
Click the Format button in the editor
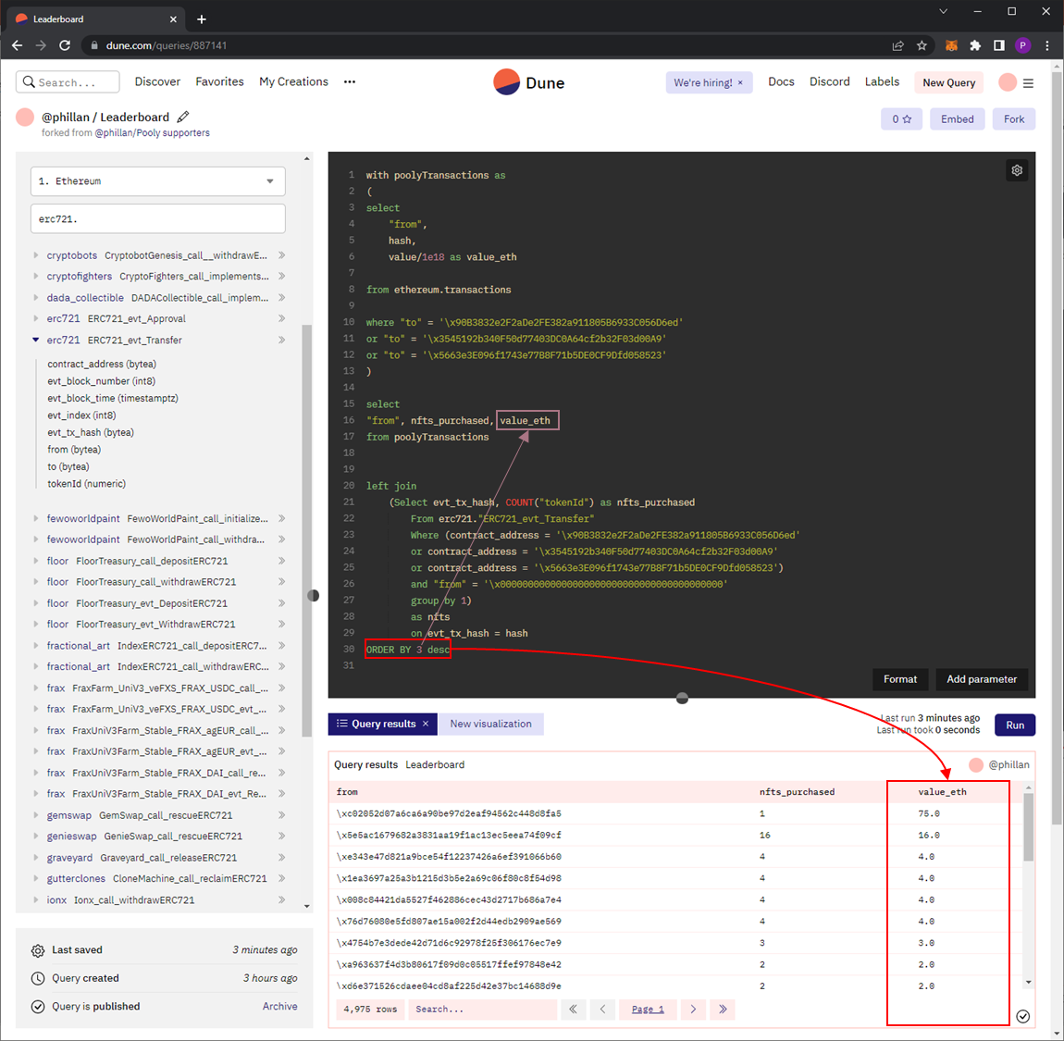[899, 679]
